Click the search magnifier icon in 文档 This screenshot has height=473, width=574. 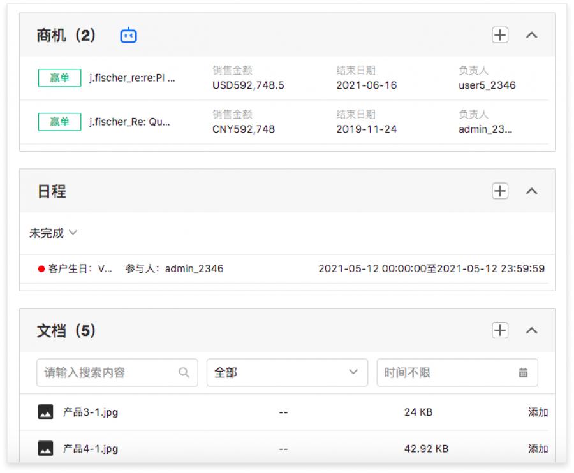184,373
